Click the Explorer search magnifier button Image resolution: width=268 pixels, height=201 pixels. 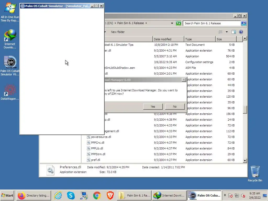244,23
